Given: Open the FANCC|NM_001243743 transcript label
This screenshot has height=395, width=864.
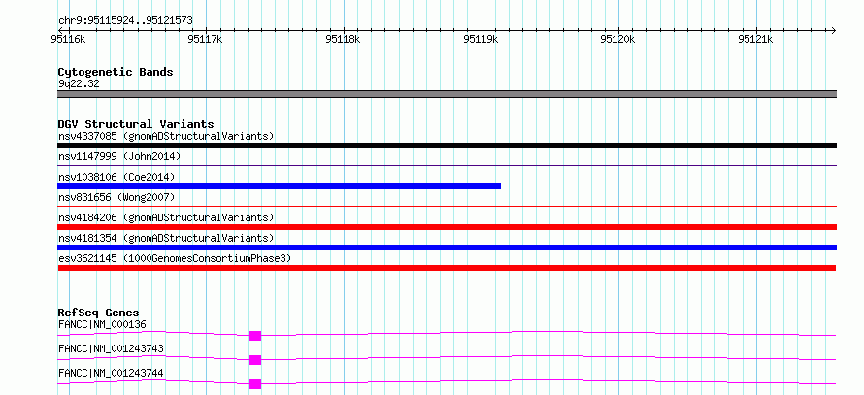Looking at the screenshot, I should click(112, 348).
